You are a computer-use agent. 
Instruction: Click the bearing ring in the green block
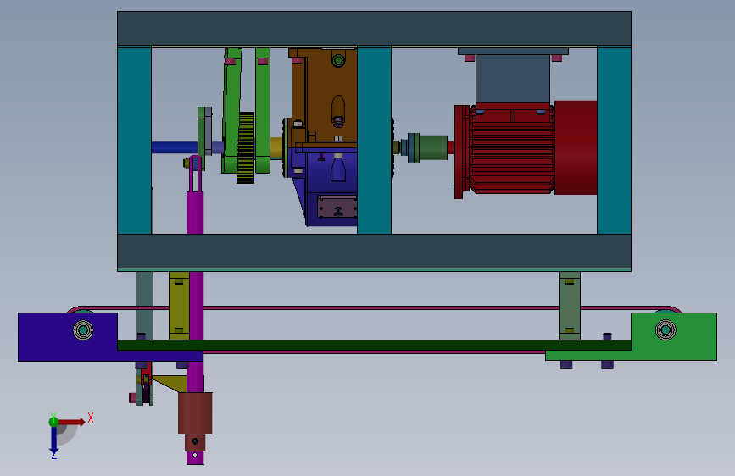[665, 329]
